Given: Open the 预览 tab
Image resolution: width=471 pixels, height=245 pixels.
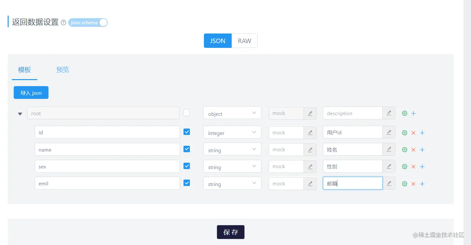Looking at the screenshot, I should pos(63,70).
